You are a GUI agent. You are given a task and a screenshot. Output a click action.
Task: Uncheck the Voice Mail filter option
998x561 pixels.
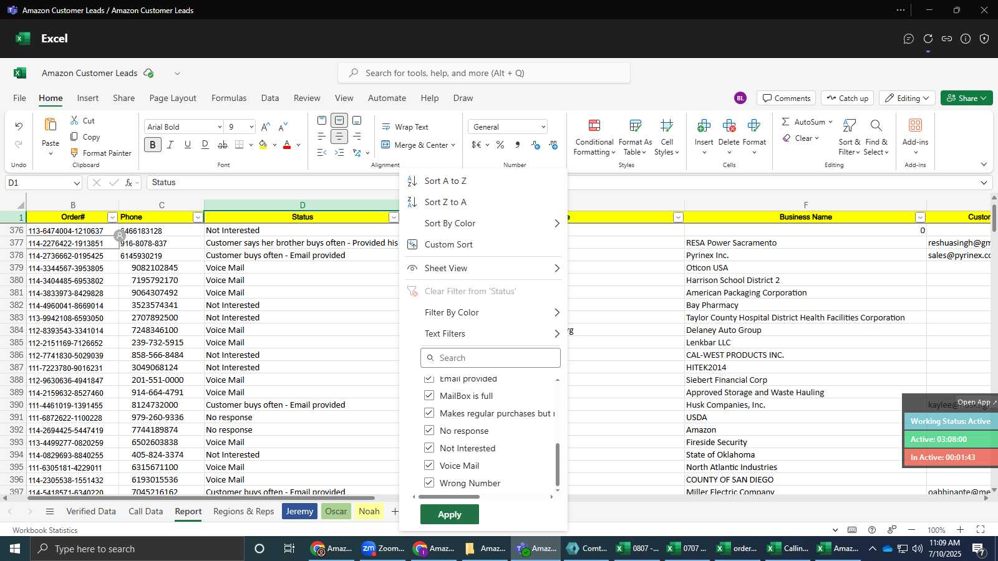429,465
